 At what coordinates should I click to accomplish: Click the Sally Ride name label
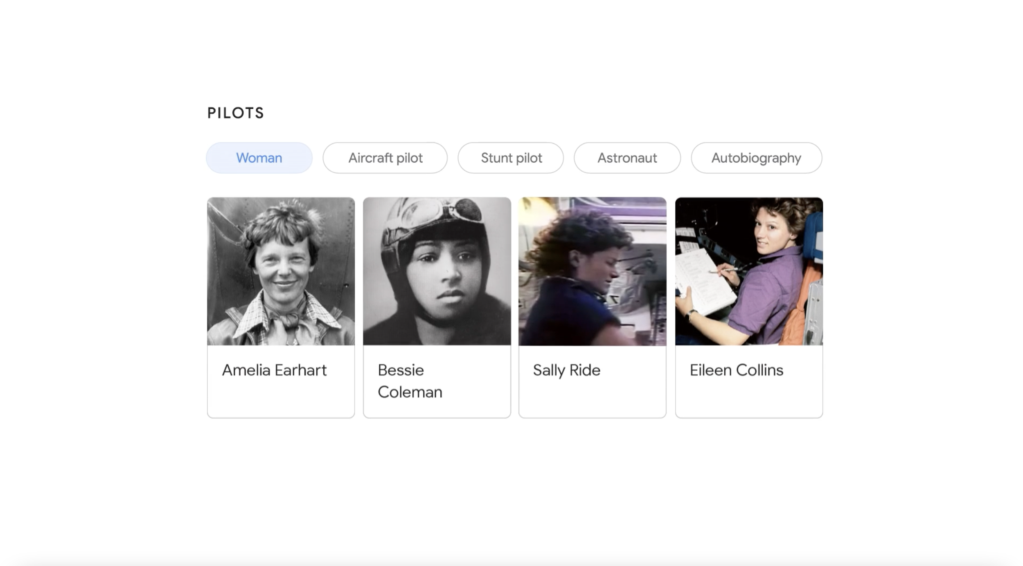pyautogui.click(x=567, y=371)
